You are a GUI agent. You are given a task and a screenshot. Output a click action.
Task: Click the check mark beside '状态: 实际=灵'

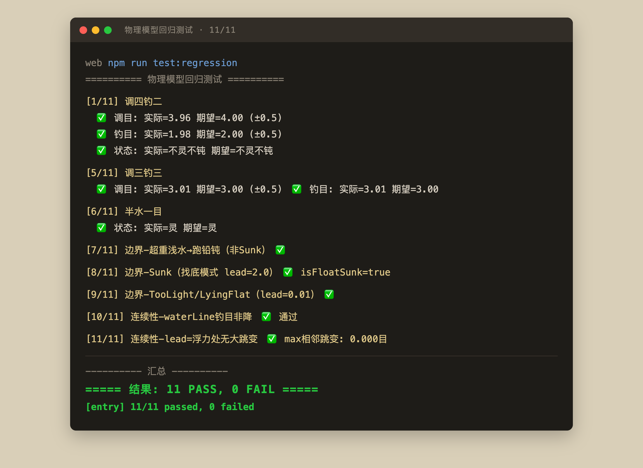click(101, 228)
